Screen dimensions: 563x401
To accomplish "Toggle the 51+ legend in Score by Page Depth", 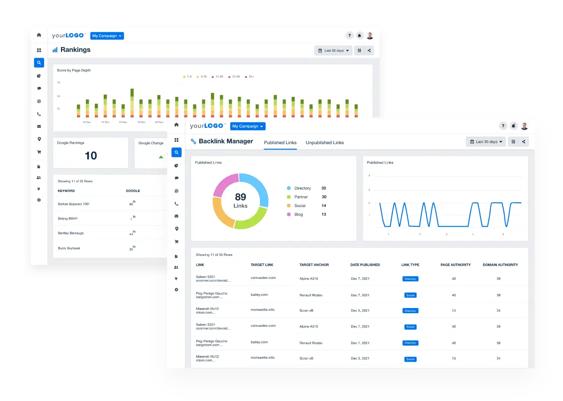I will click(249, 76).
